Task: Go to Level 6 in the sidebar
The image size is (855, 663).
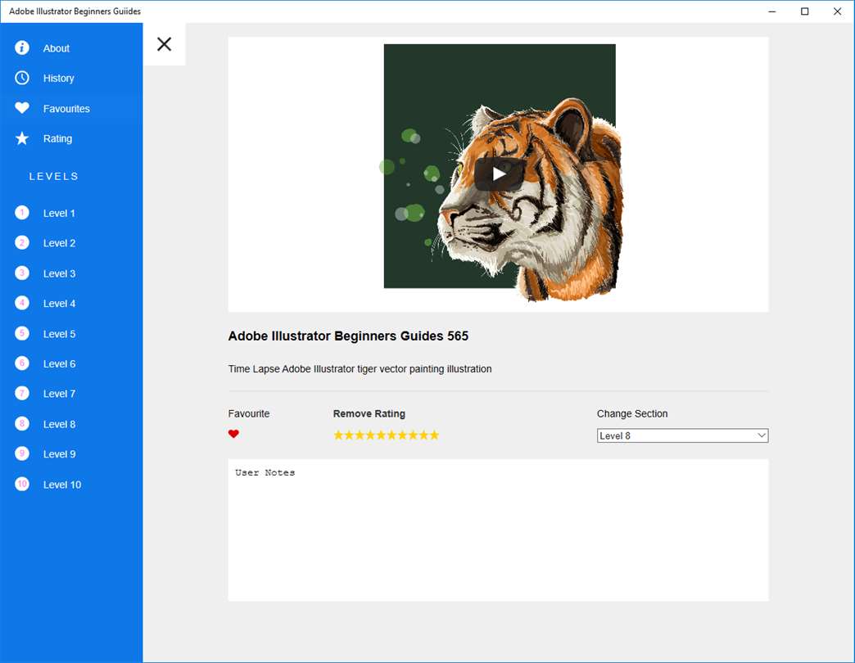Action: (71, 363)
